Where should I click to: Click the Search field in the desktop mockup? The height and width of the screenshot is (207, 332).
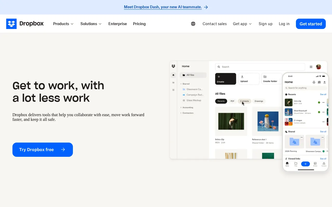260,67
